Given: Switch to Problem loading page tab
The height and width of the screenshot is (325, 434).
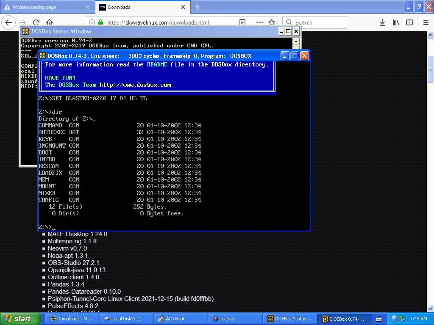Looking at the screenshot, I should coord(47,7).
